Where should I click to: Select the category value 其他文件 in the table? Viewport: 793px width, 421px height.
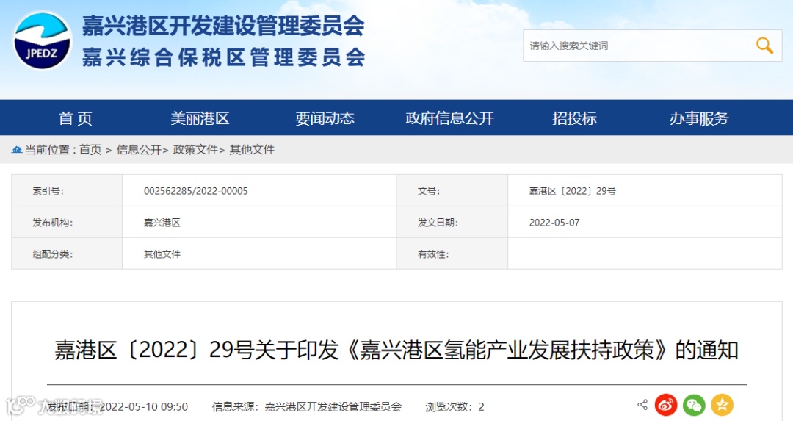[x=162, y=254]
